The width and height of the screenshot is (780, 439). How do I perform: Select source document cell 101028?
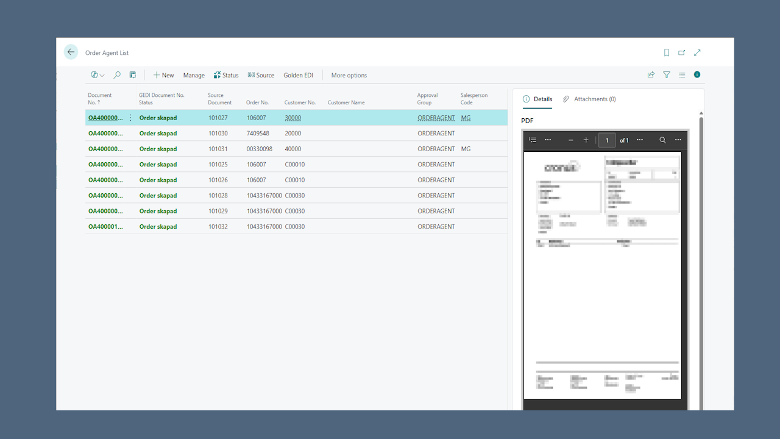pos(218,196)
